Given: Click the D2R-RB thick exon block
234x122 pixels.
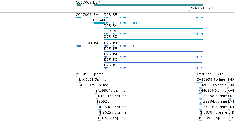Looking at the screenshot, I should click(99, 23).
